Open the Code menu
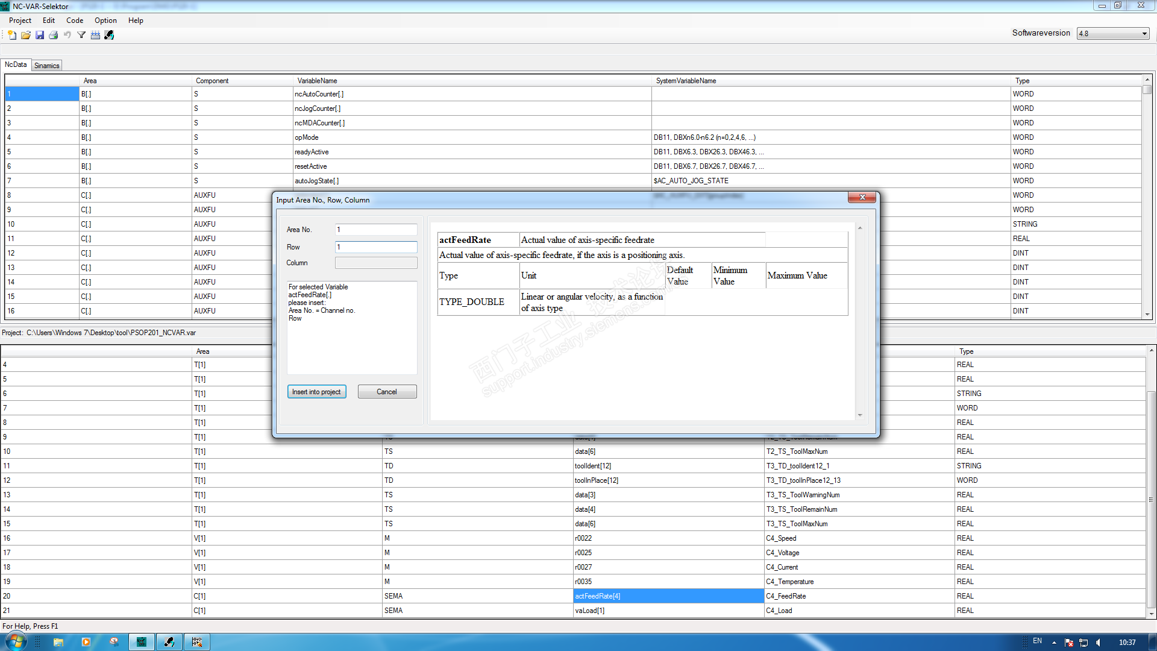 pos(75,20)
